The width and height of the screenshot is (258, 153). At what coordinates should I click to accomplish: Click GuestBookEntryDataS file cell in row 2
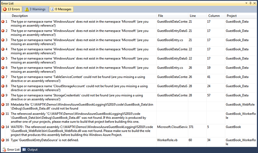[x=172, y=31]
